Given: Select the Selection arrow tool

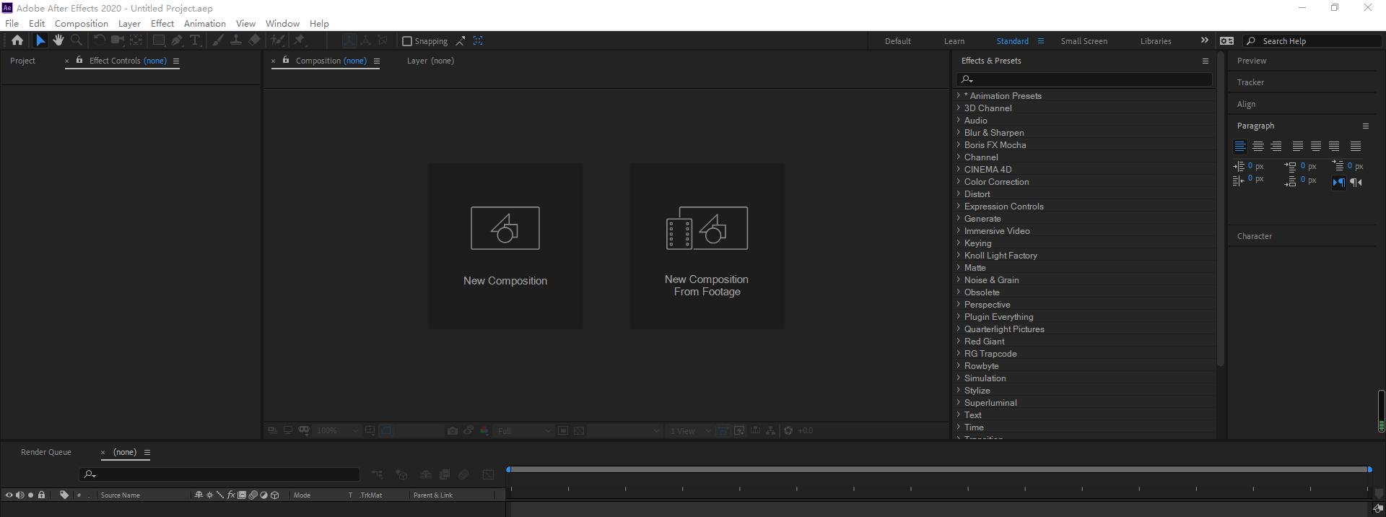Looking at the screenshot, I should tap(40, 40).
